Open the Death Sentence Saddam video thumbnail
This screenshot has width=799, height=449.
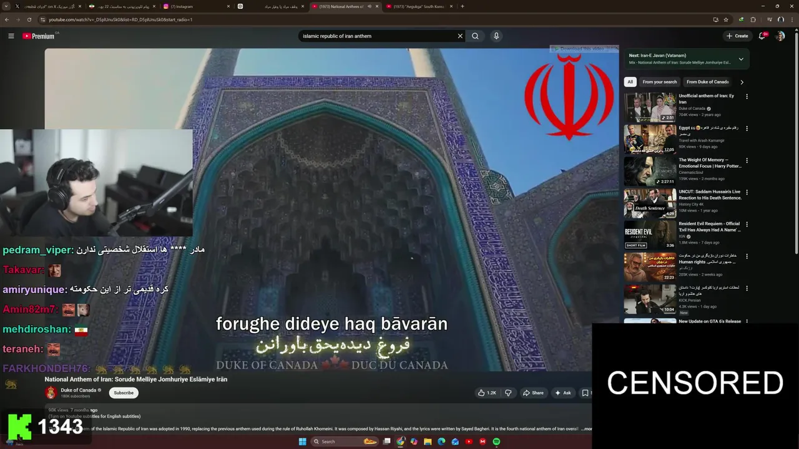point(650,203)
